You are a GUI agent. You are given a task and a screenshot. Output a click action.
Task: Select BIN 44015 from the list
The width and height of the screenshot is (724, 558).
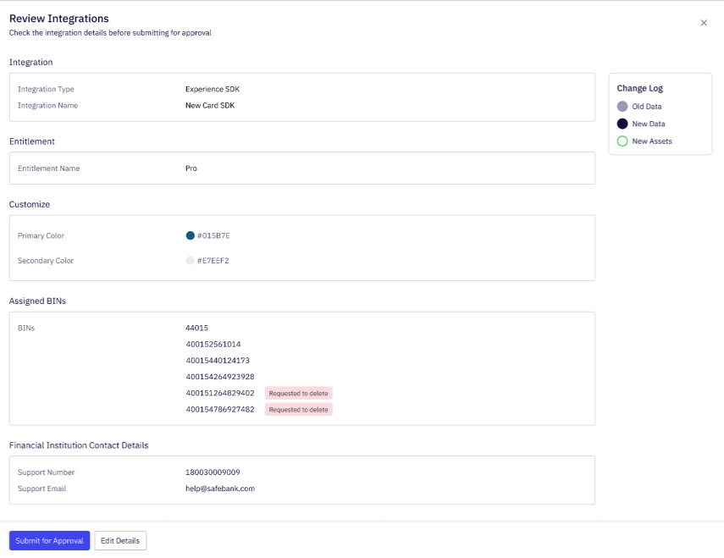(196, 328)
